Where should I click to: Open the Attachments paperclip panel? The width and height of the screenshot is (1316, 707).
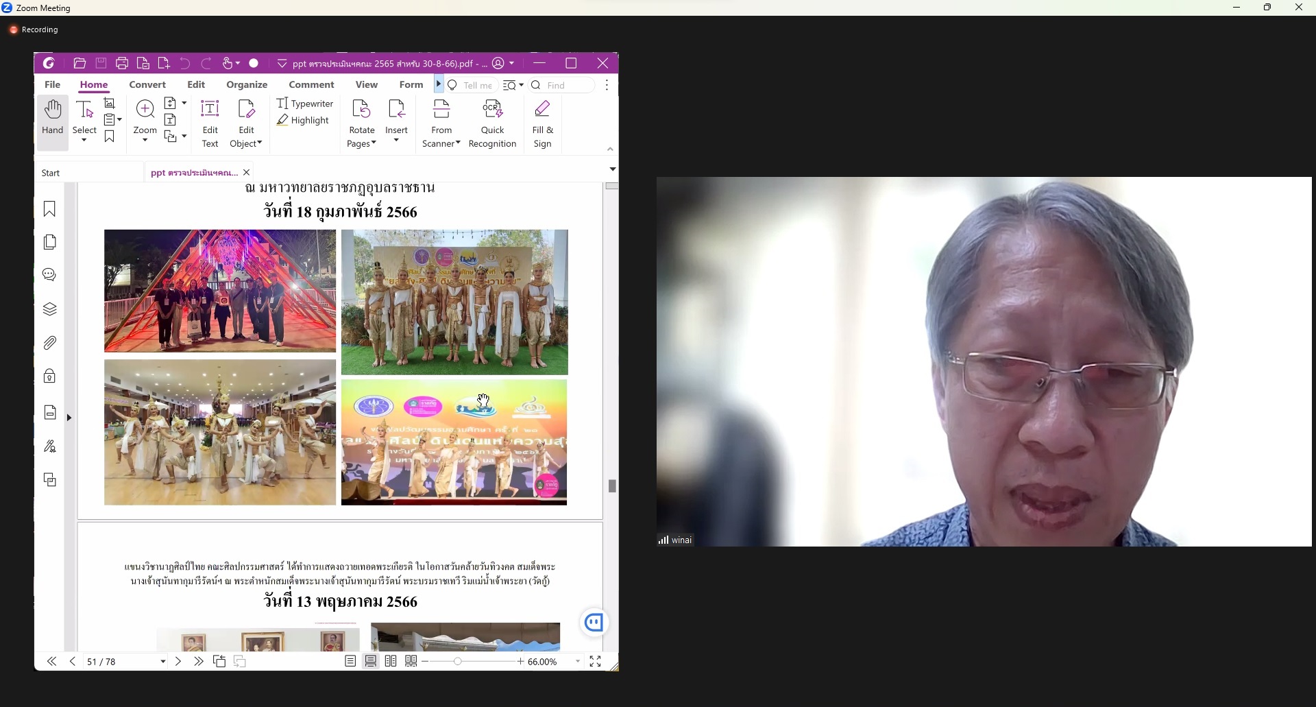point(50,344)
